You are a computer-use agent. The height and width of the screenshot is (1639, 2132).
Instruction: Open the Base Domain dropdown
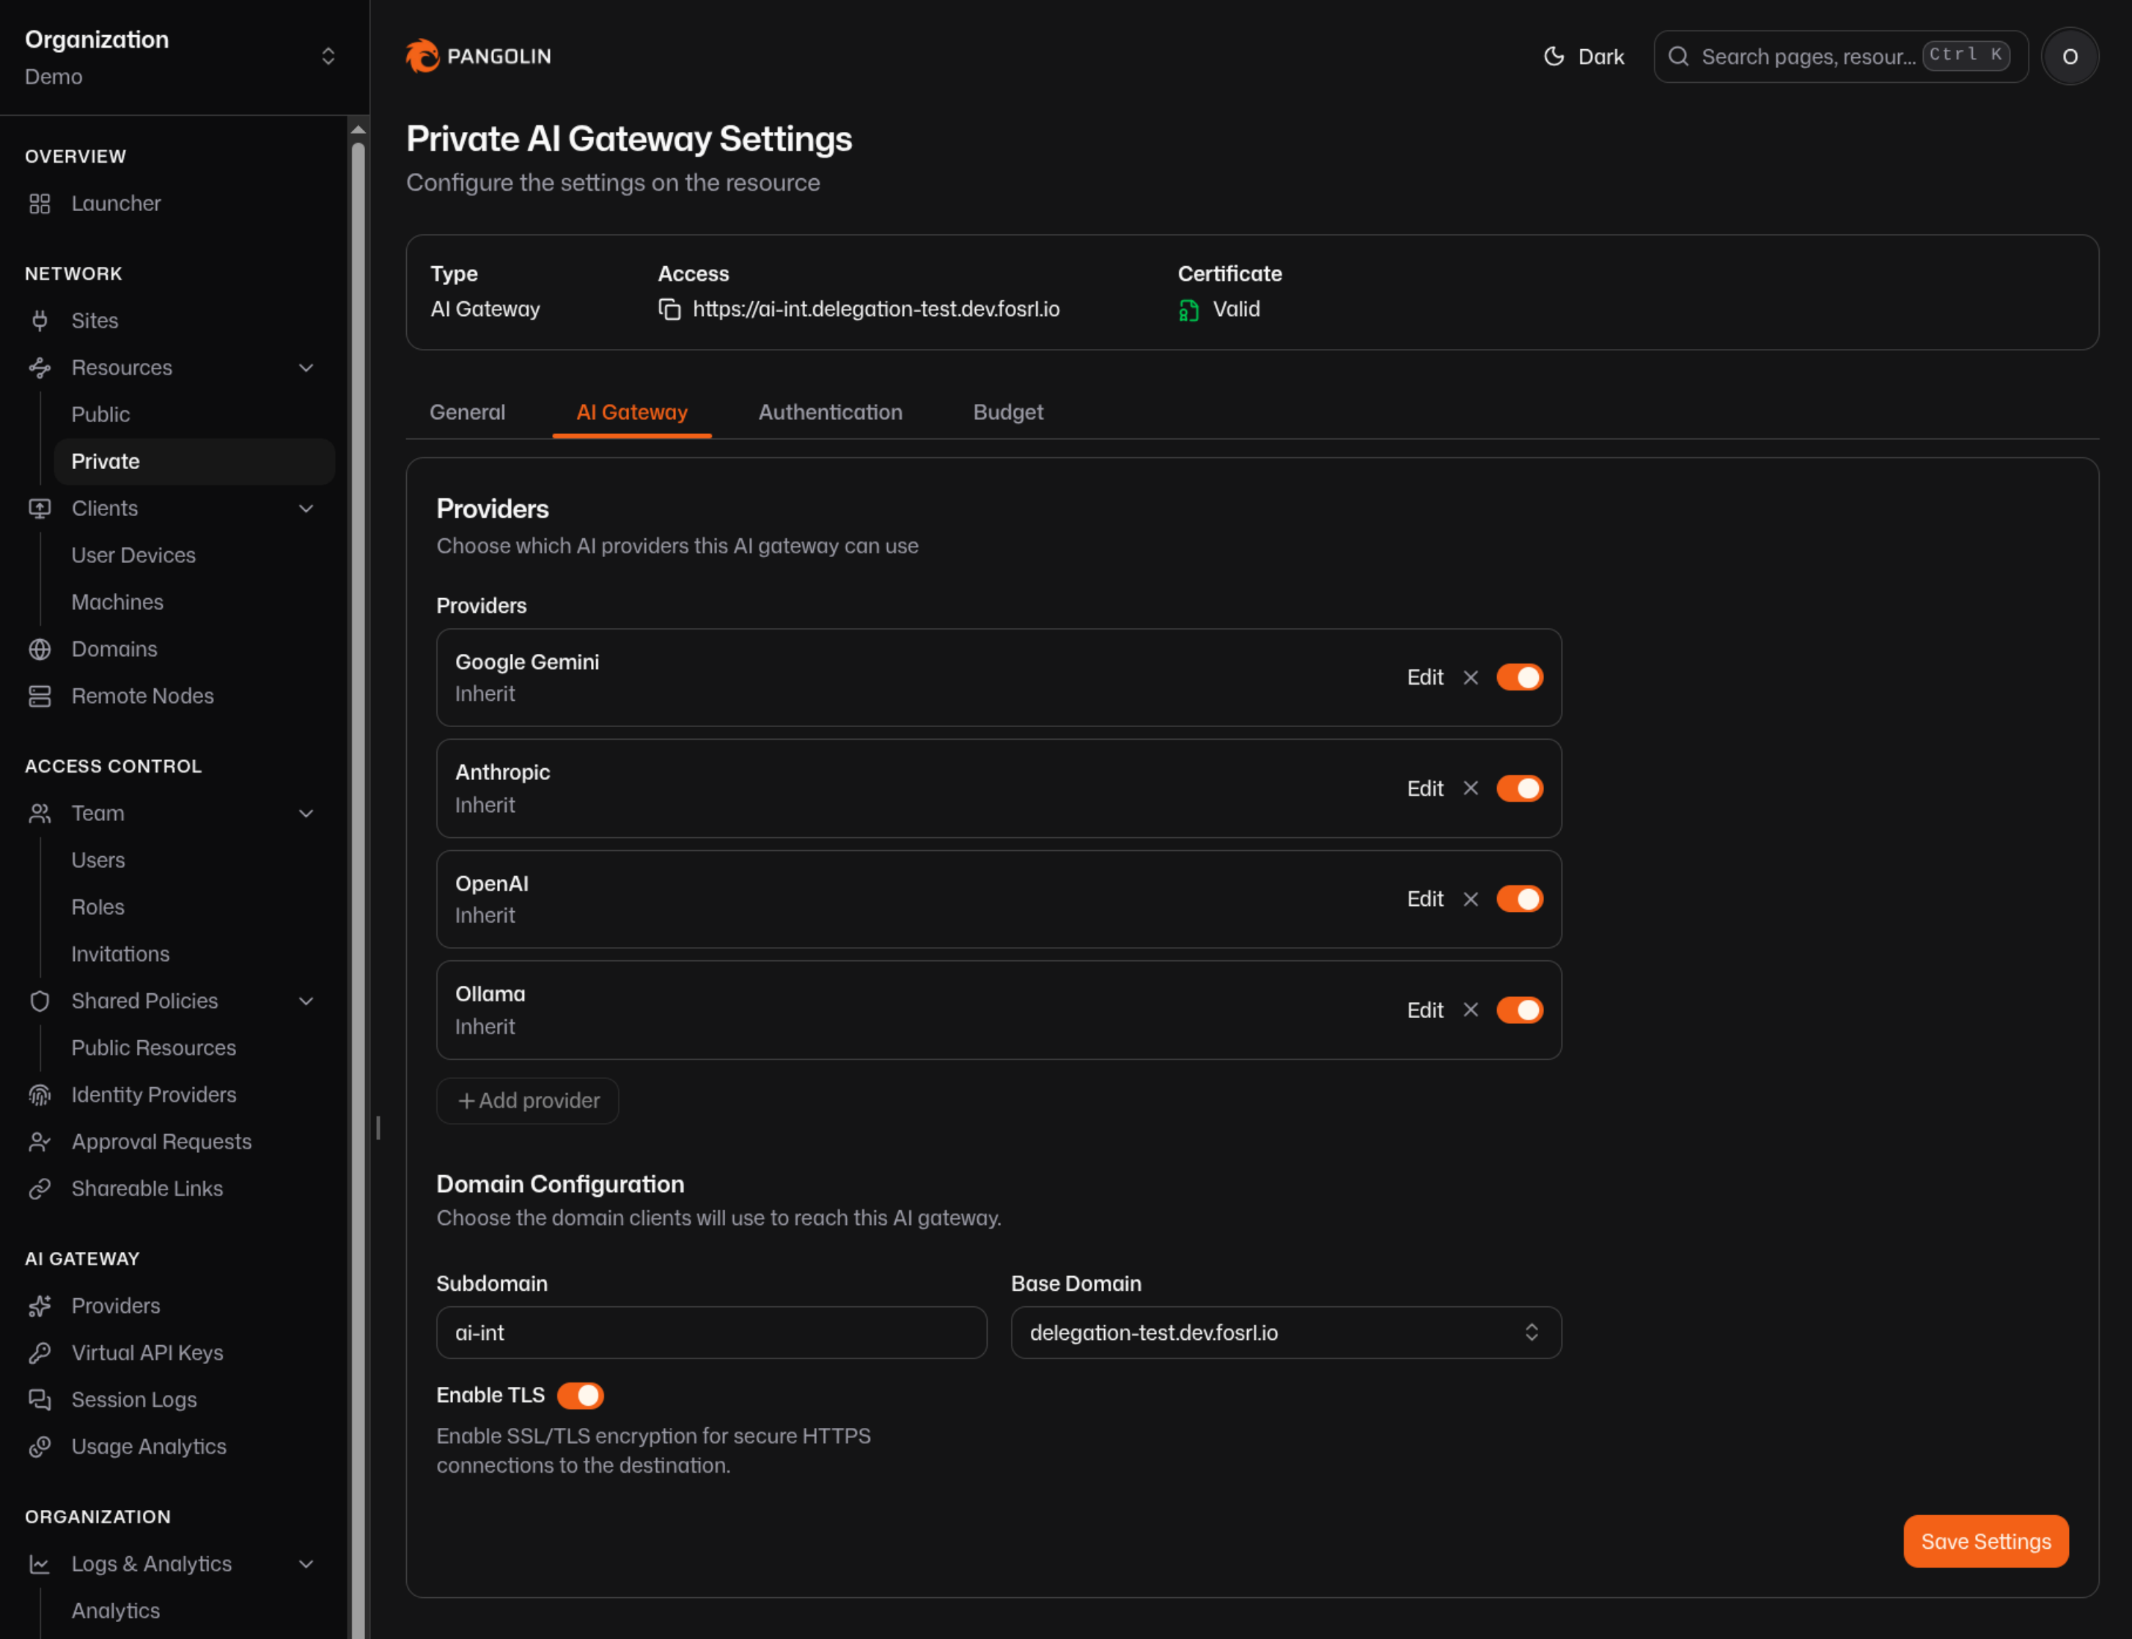coord(1286,1333)
